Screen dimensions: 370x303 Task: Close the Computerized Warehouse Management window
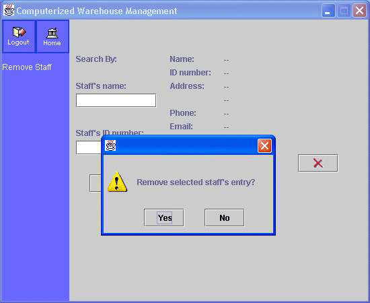(x=359, y=11)
